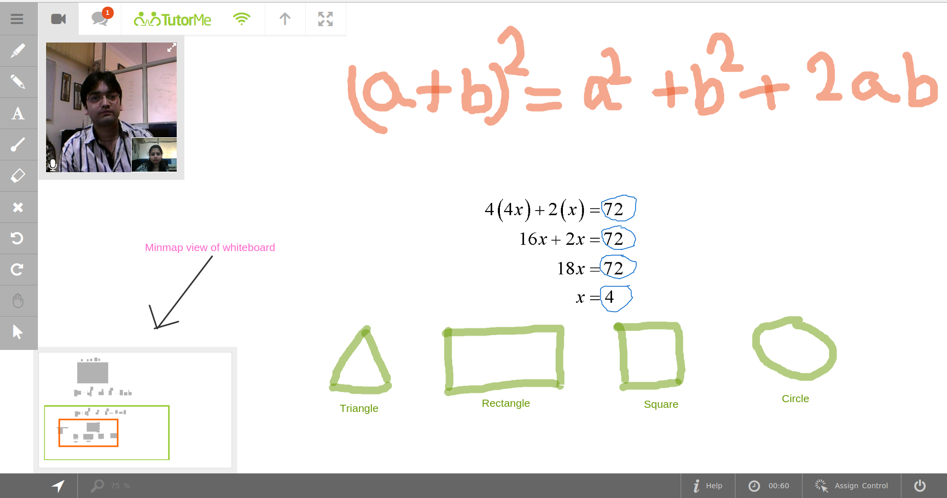The image size is (947, 498).
Task: Click the 'Minmap view of whiteboard' text
Action: [210, 247]
